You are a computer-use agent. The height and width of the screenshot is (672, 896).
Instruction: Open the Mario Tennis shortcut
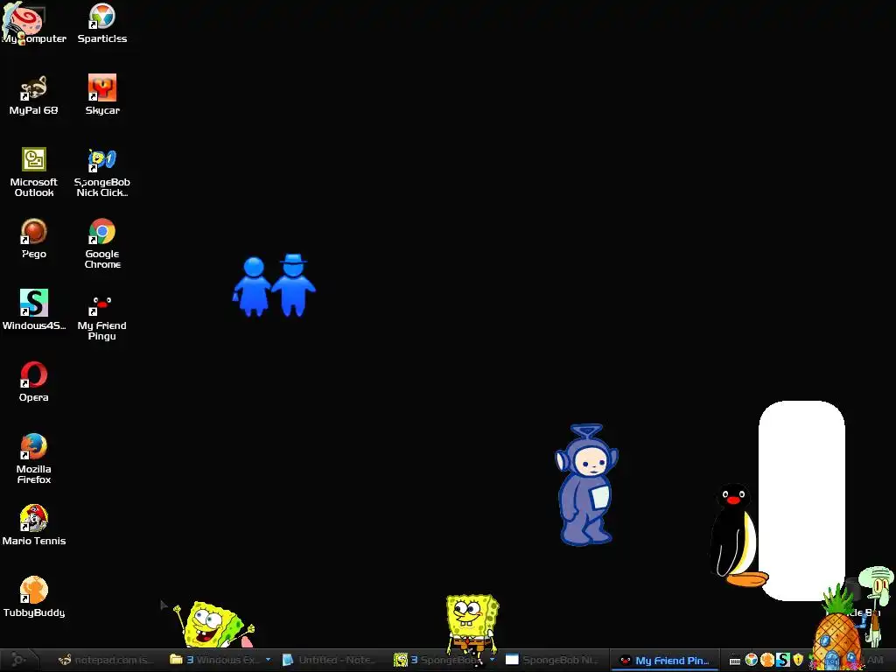(34, 526)
